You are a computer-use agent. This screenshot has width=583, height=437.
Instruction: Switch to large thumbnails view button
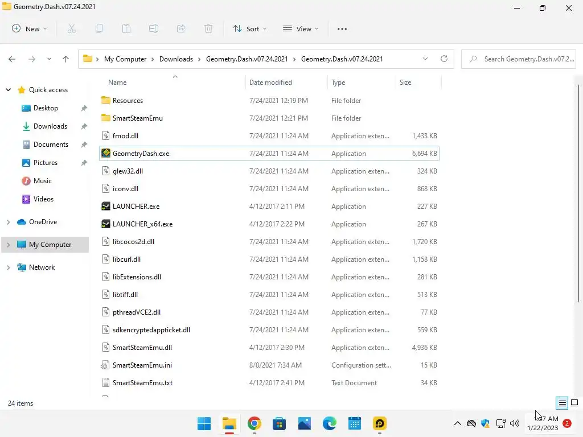tap(574, 403)
